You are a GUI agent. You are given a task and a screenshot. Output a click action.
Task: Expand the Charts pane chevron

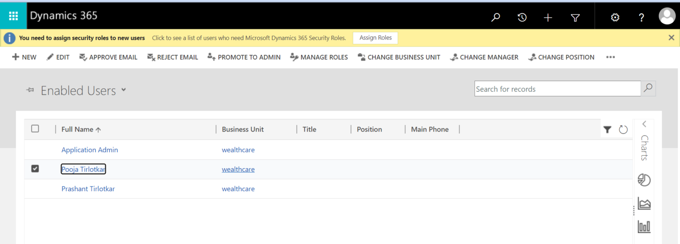644,124
